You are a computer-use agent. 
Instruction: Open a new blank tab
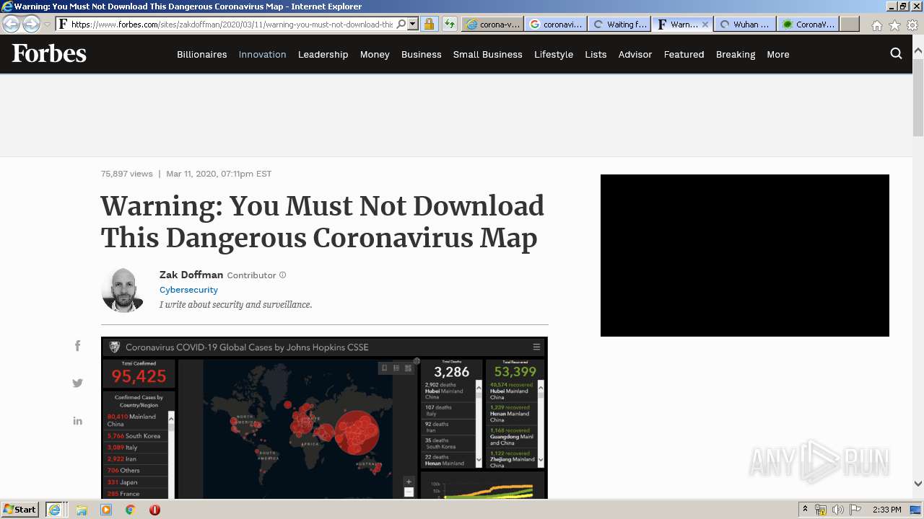pyautogui.click(x=850, y=24)
